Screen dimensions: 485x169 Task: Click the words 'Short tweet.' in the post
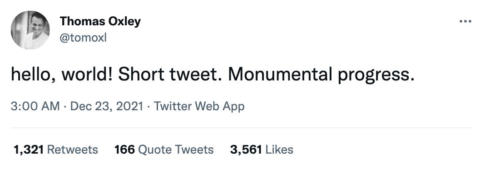(x=170, y=75)
